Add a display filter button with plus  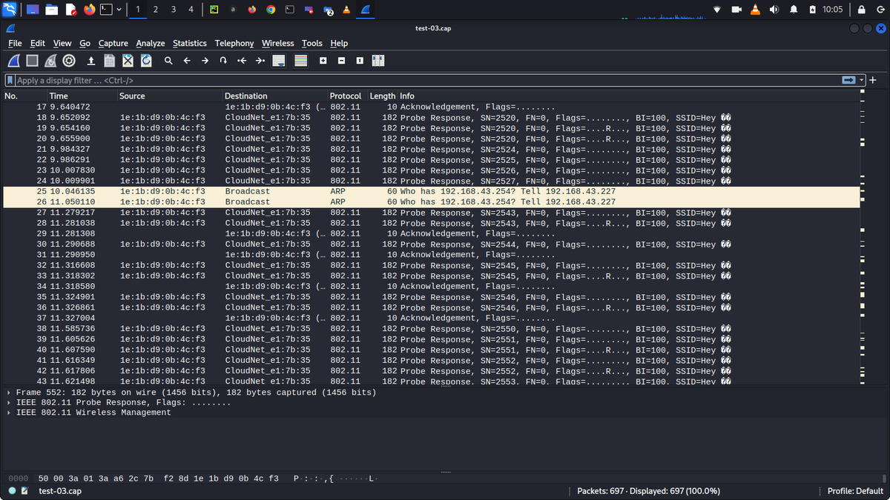click(x=873, y=80)
